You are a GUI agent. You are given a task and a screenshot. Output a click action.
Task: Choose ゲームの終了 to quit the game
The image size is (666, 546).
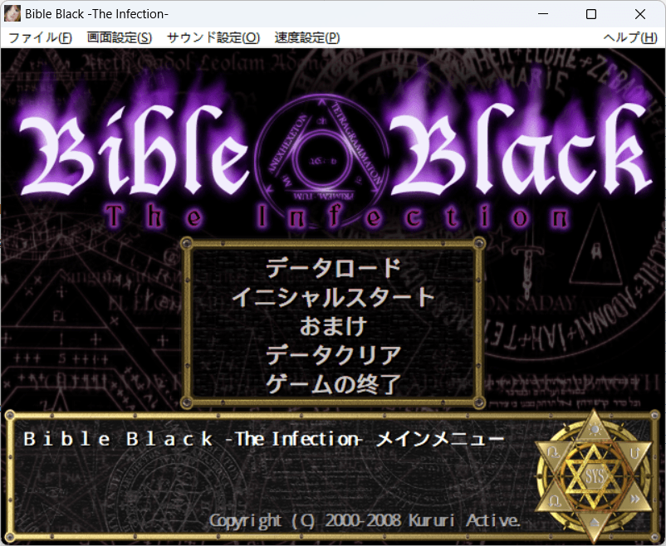pyautogui.click(x=334, y=384)
